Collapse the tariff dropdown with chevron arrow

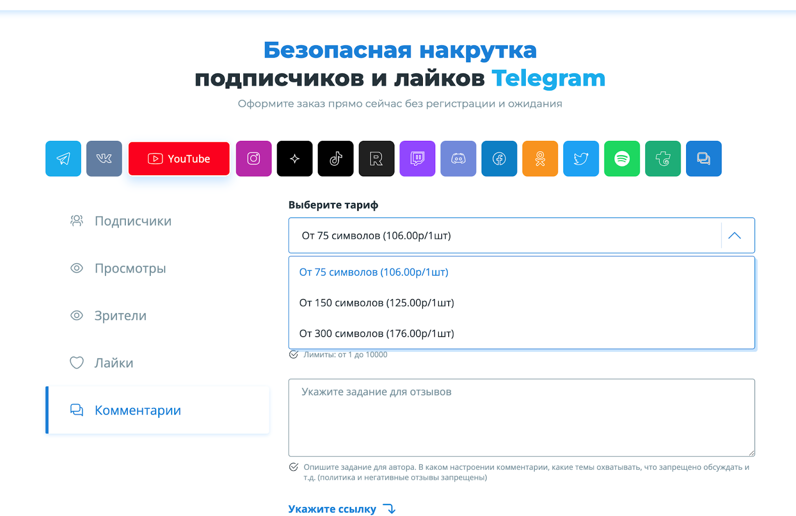pyautogui.click(x=735, y=236)
